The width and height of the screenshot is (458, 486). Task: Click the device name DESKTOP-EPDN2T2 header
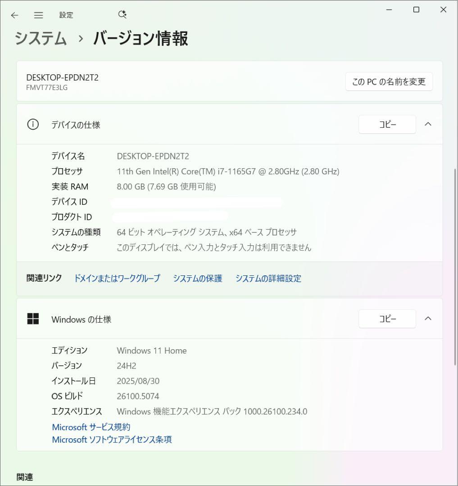pyautogui.click(x=62, y=77)
